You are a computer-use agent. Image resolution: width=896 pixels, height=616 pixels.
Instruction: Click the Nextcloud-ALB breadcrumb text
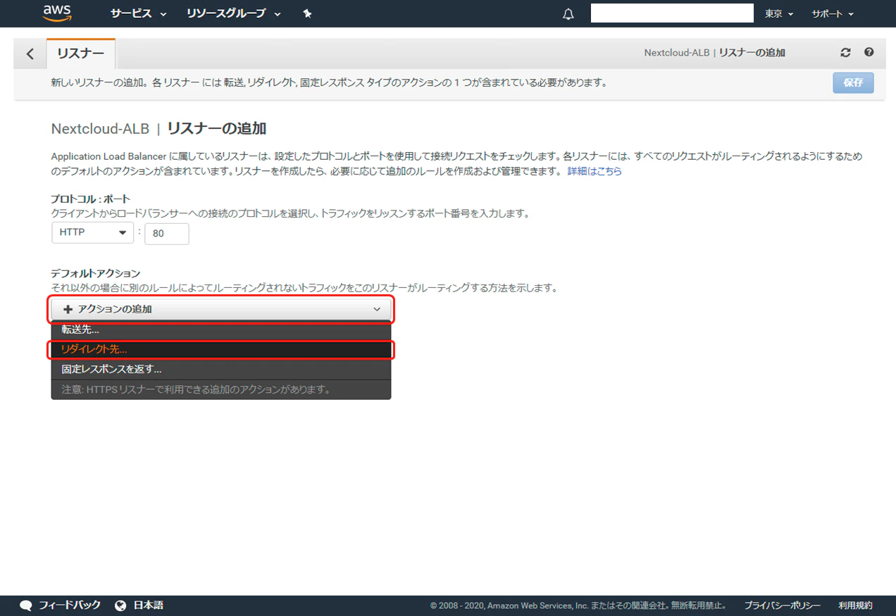(x=678, y=53)
